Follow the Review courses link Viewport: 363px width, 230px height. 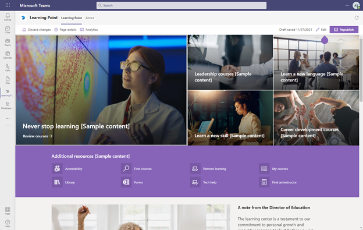click(38, 136)
